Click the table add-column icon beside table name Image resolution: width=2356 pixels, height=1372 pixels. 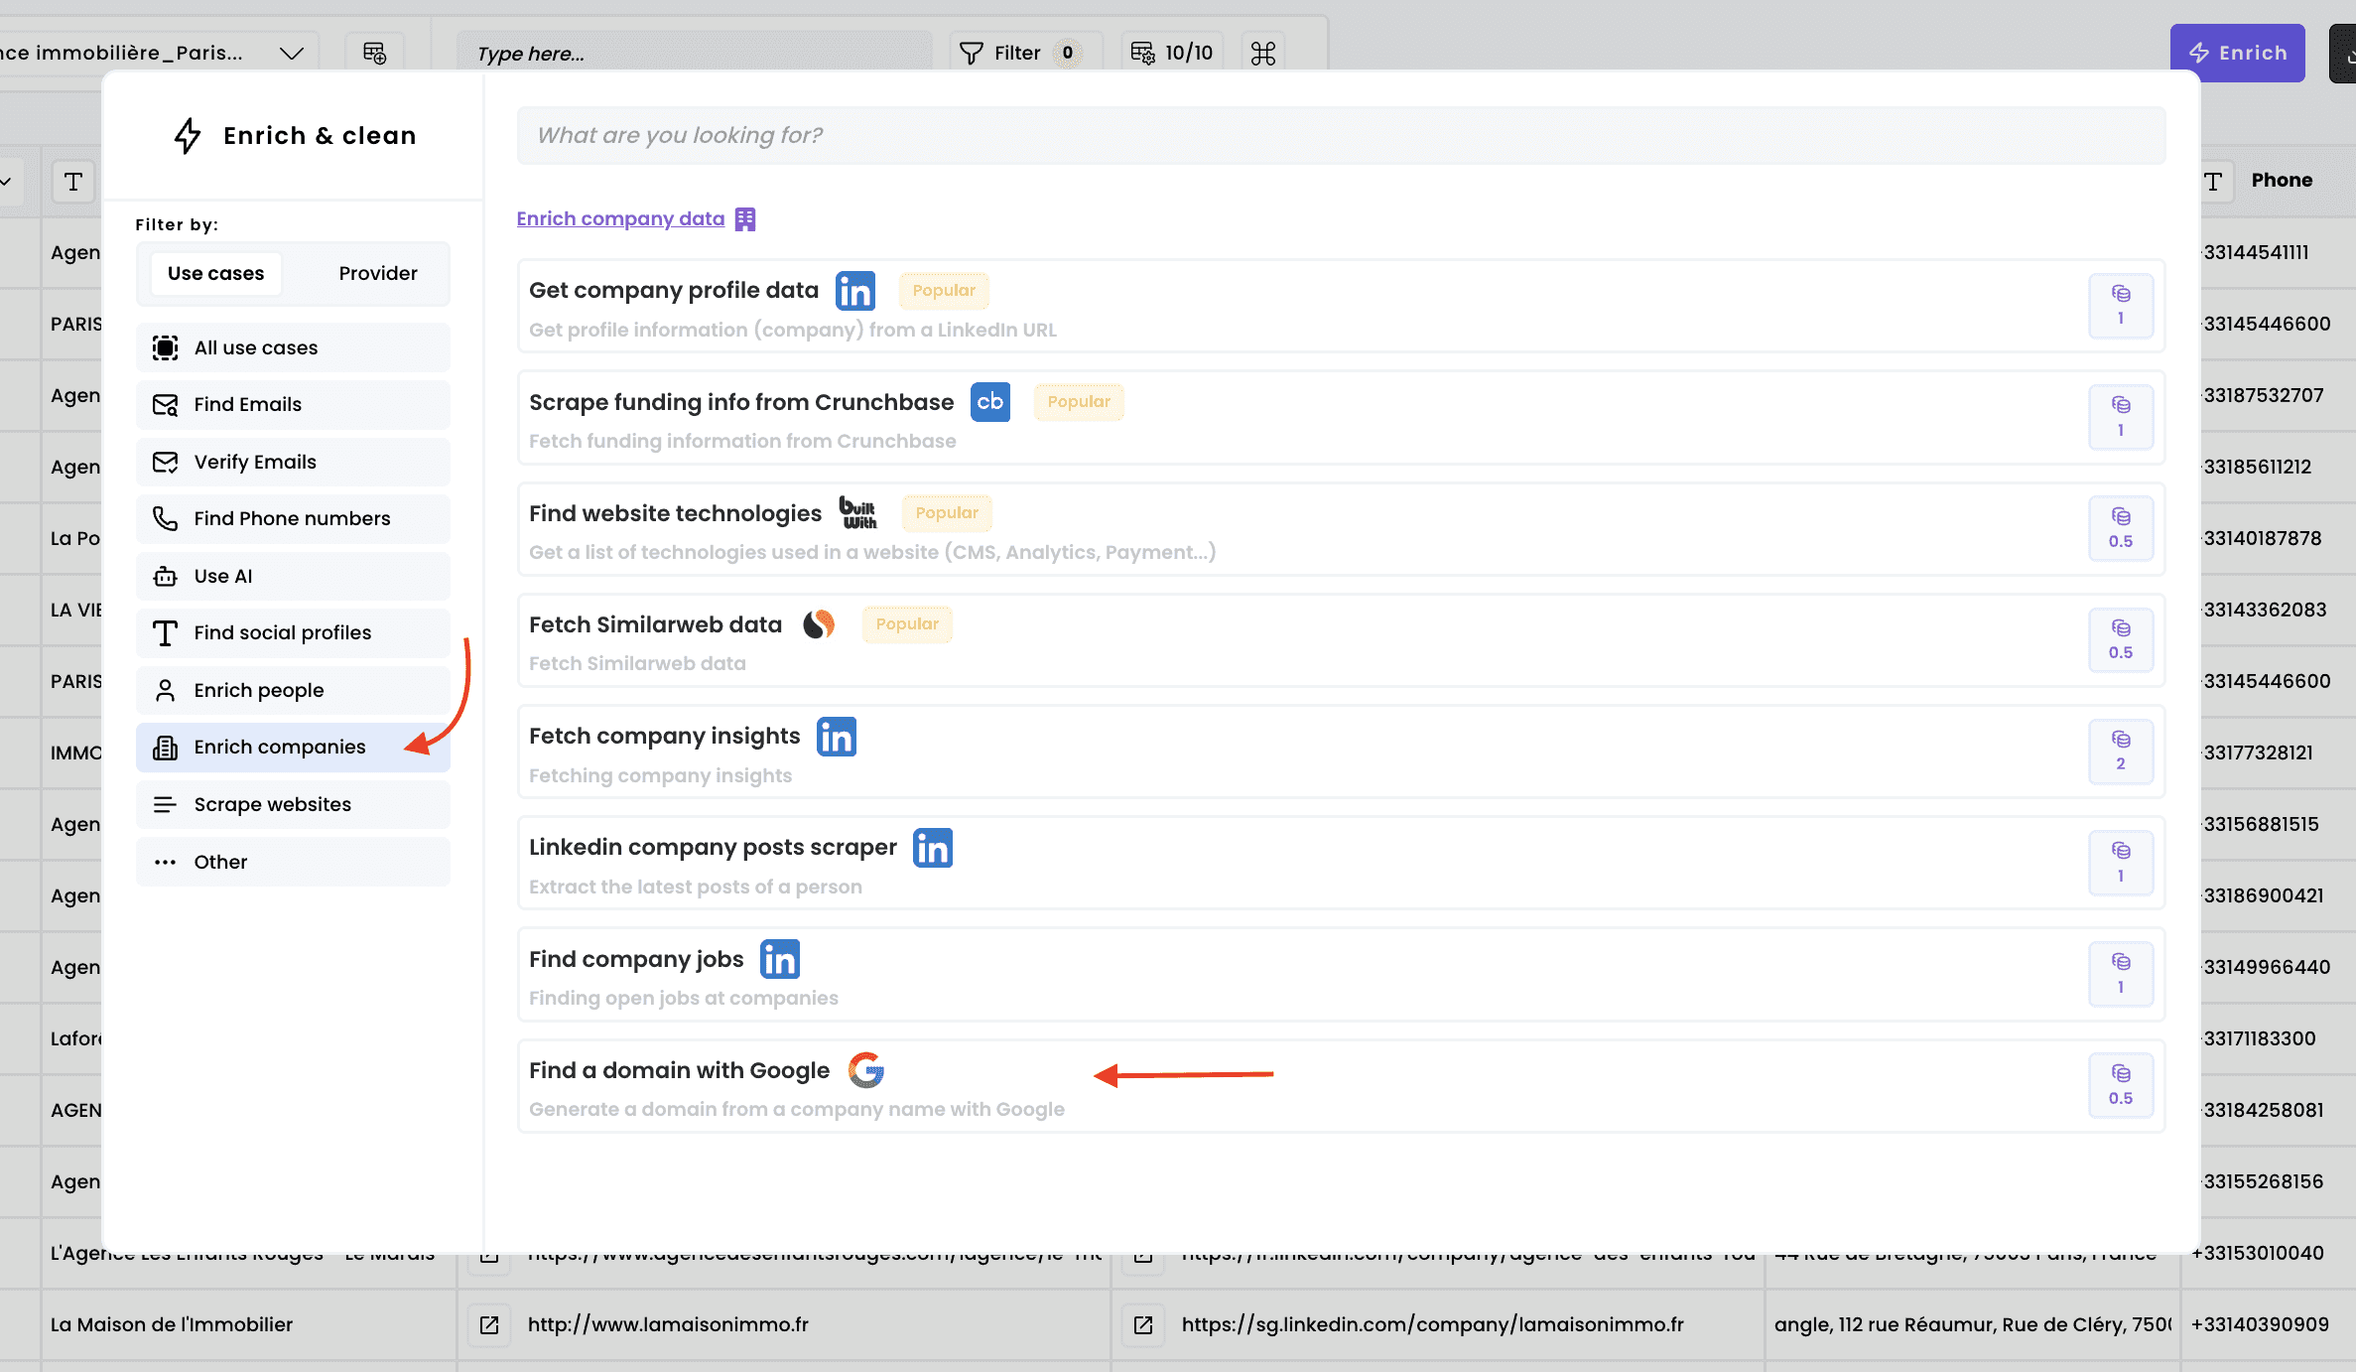click(x=374, y=53)
